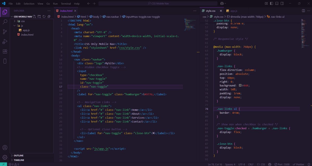Go forward using the navigation arrow
Screen dimensions: 312x166
coord(94,4)
